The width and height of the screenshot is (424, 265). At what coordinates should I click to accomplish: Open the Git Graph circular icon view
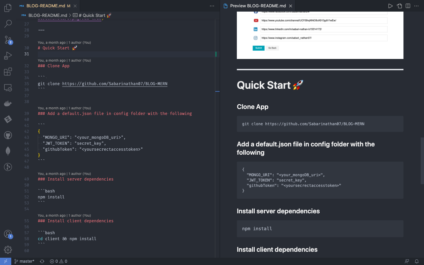point(8,167)
